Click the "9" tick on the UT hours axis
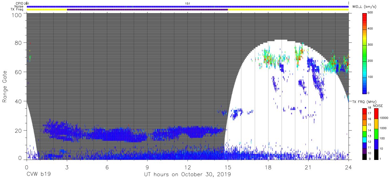392x181 pixels. tap(147, 167)
